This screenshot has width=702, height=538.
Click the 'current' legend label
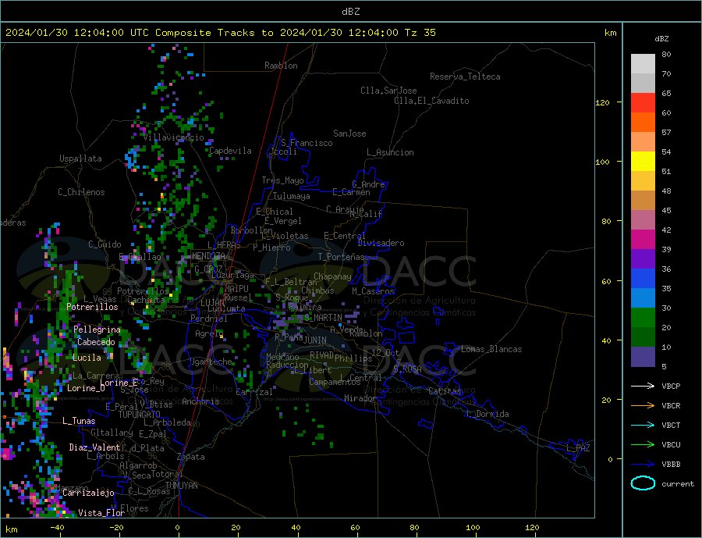[x=678, y=484]
